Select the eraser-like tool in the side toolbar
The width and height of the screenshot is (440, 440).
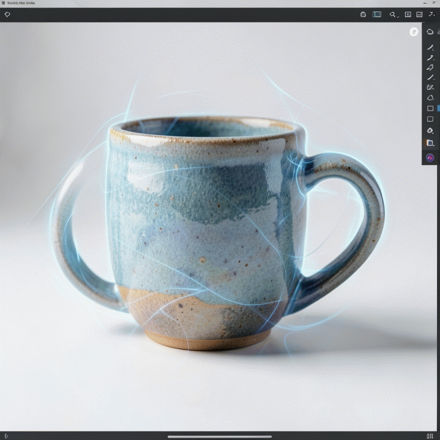coord(430,67)
